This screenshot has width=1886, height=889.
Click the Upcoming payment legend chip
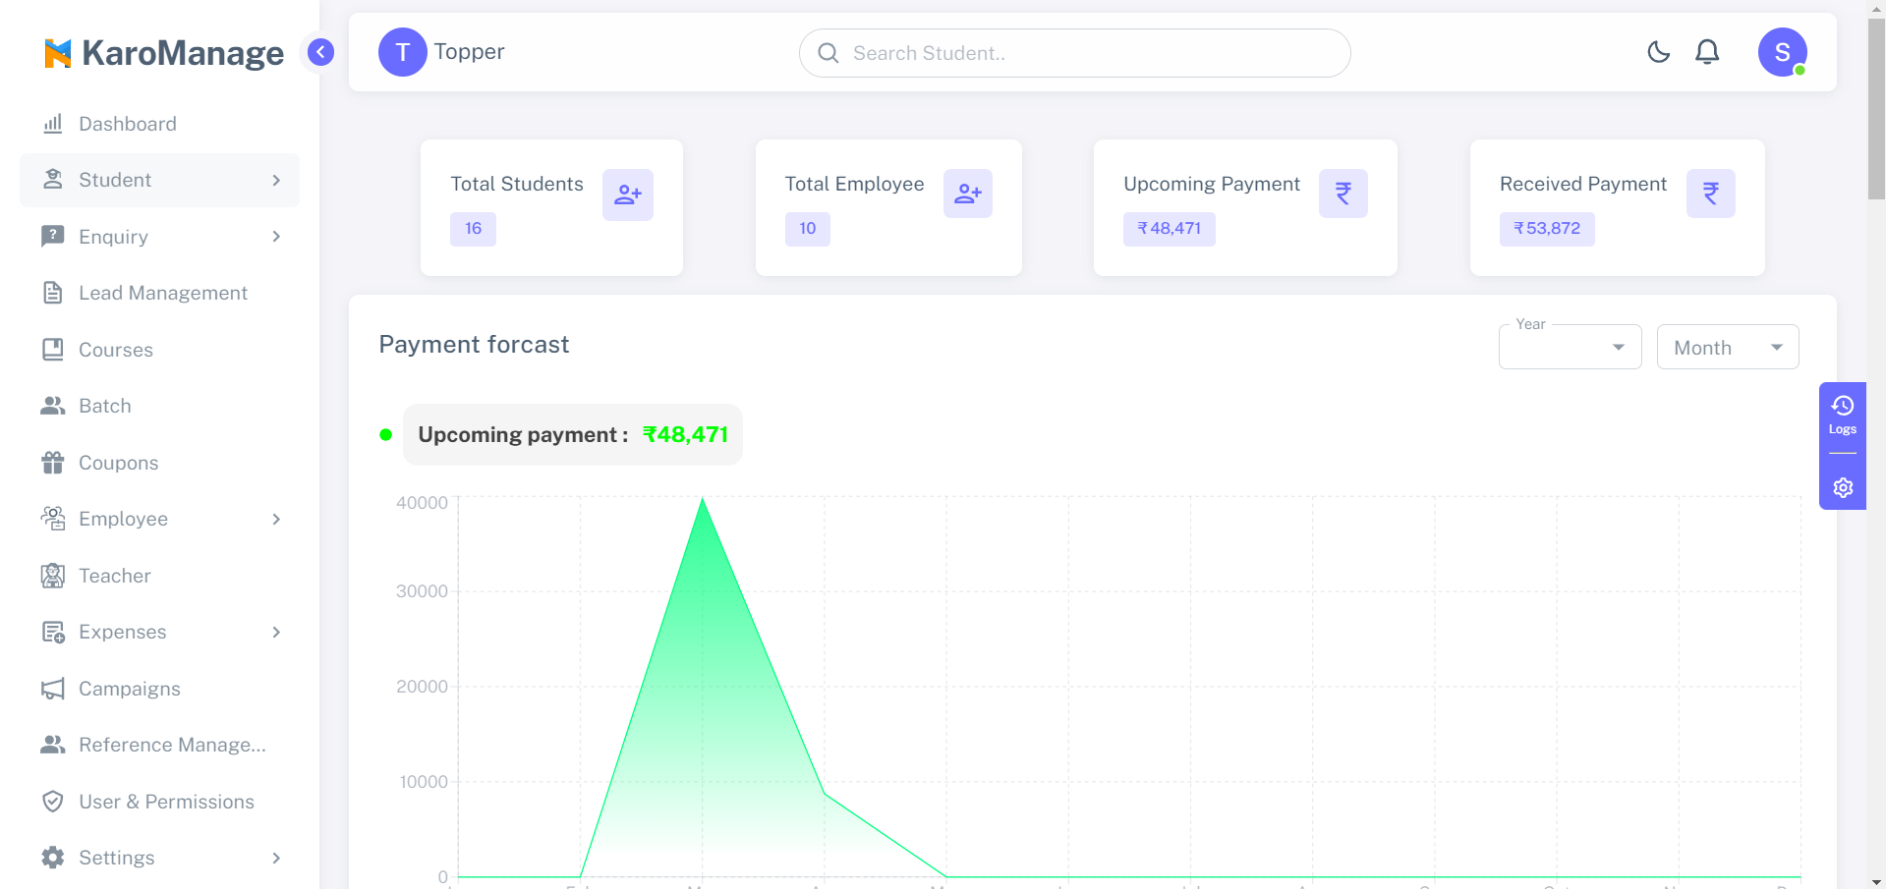pyautogui.click(x=573, y=434)
